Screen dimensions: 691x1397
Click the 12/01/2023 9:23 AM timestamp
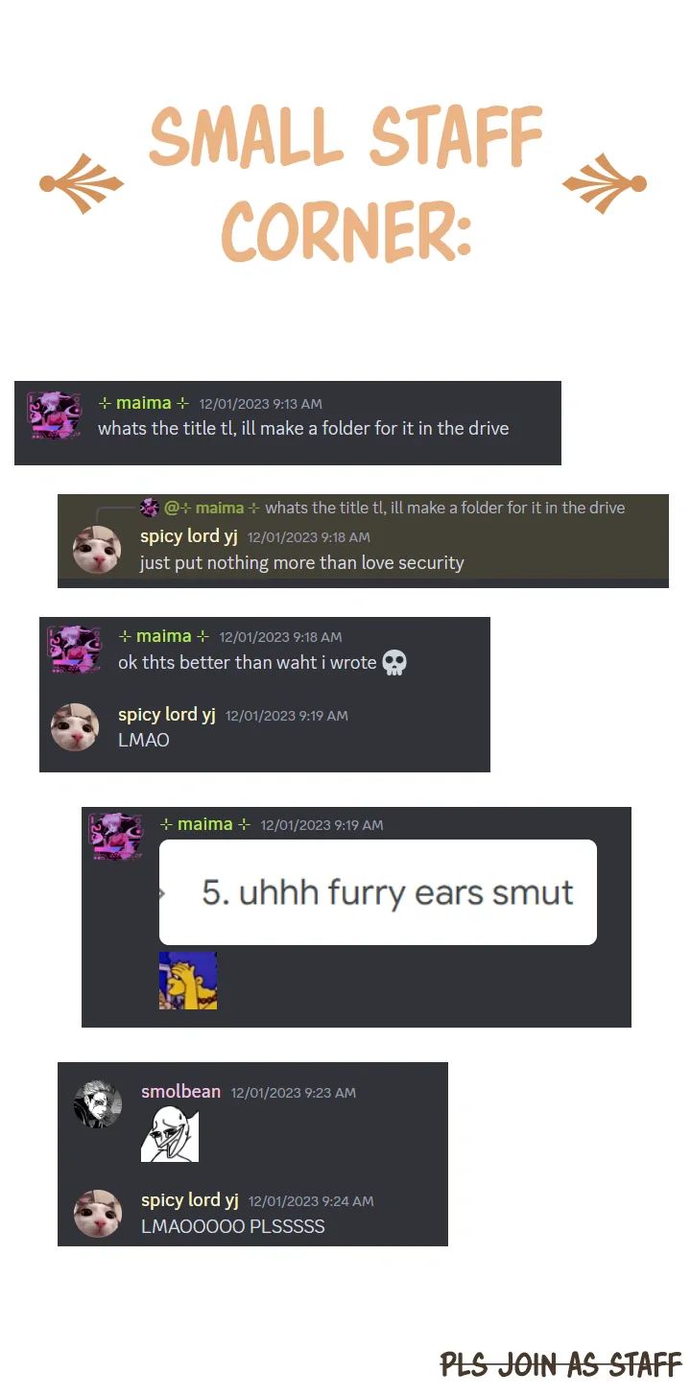pyautogui.click(x=294, y=1093)
